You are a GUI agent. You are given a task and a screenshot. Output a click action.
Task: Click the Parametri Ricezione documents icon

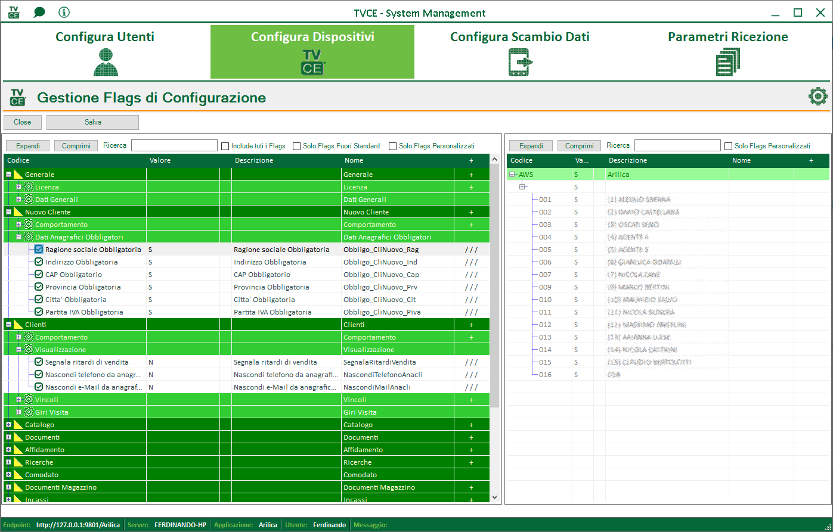click(x=727, y=62)
